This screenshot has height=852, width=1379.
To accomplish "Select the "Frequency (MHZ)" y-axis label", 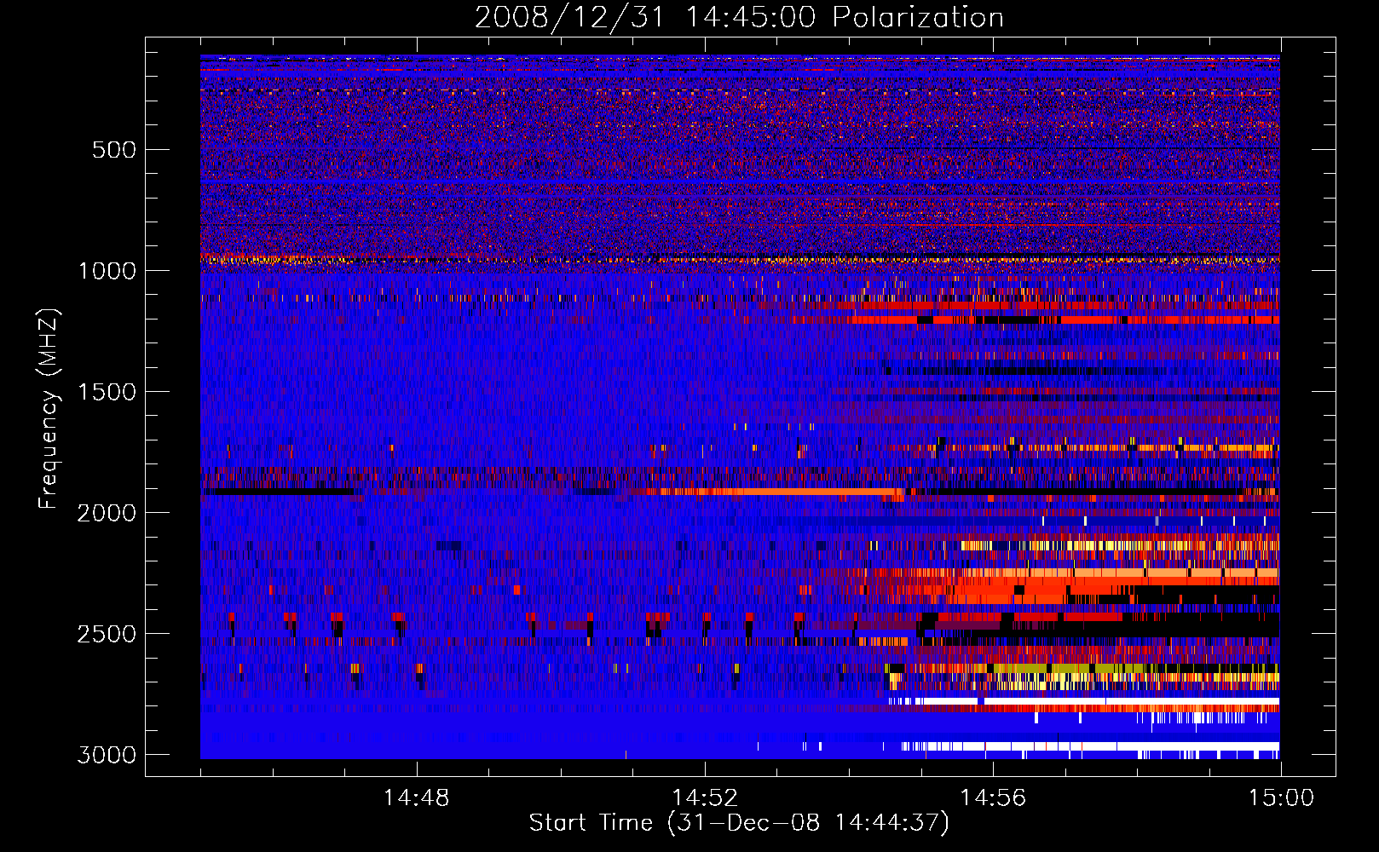I will tap(49, 409).
